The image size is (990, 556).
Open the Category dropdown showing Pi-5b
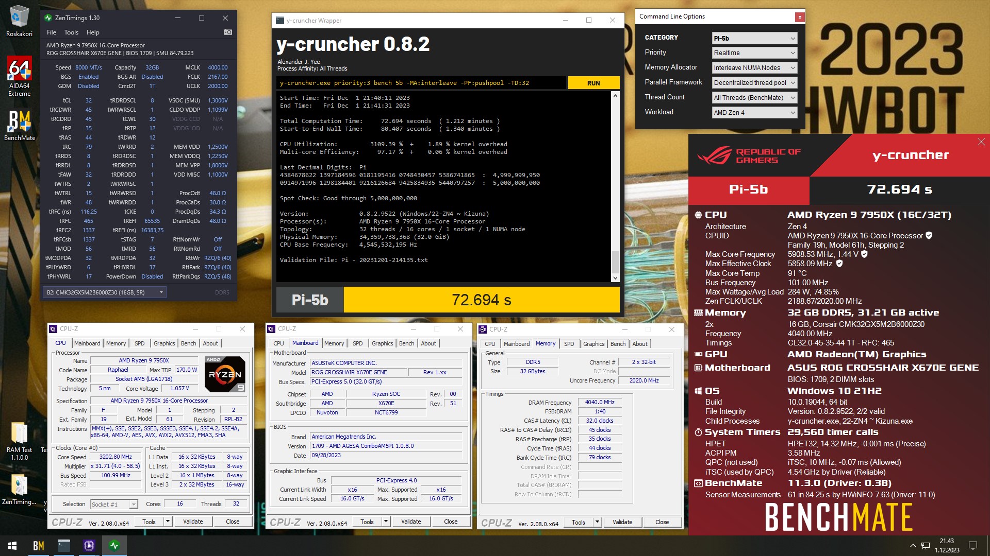(755, 38)
